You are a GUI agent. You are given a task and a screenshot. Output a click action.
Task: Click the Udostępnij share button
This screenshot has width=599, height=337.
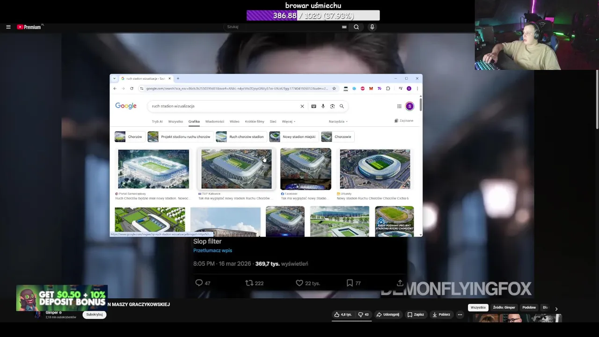(x=388, y=315)
